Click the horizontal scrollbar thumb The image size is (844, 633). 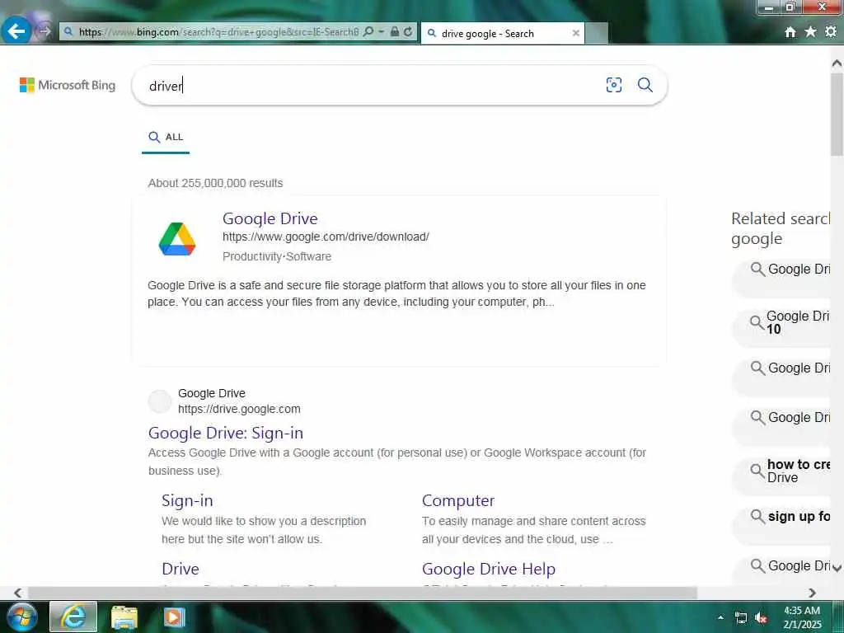pos(363,593)
